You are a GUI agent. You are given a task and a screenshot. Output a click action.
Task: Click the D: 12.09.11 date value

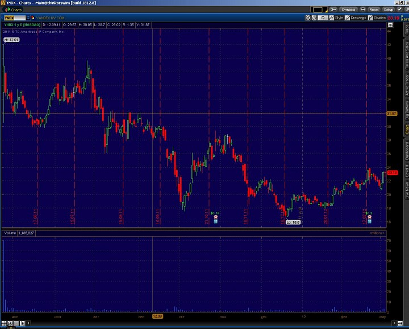click(x=51, y=25)
